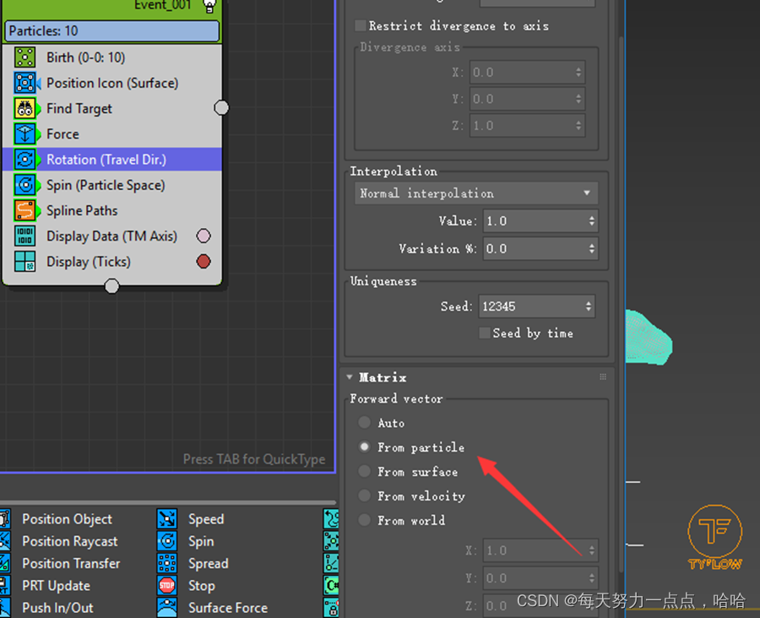Collapse the Matrix rollout

(350, 377)
